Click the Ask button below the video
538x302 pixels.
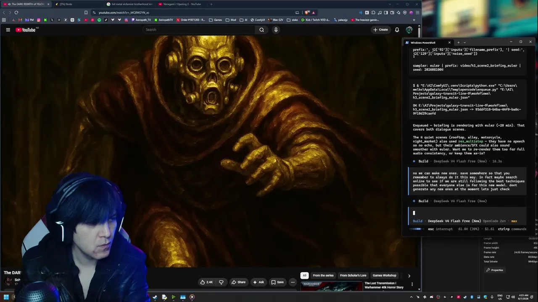tap(258, 282)
